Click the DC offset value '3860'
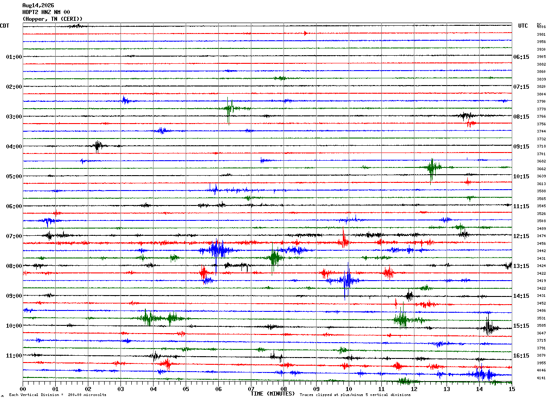 point(541,72)
